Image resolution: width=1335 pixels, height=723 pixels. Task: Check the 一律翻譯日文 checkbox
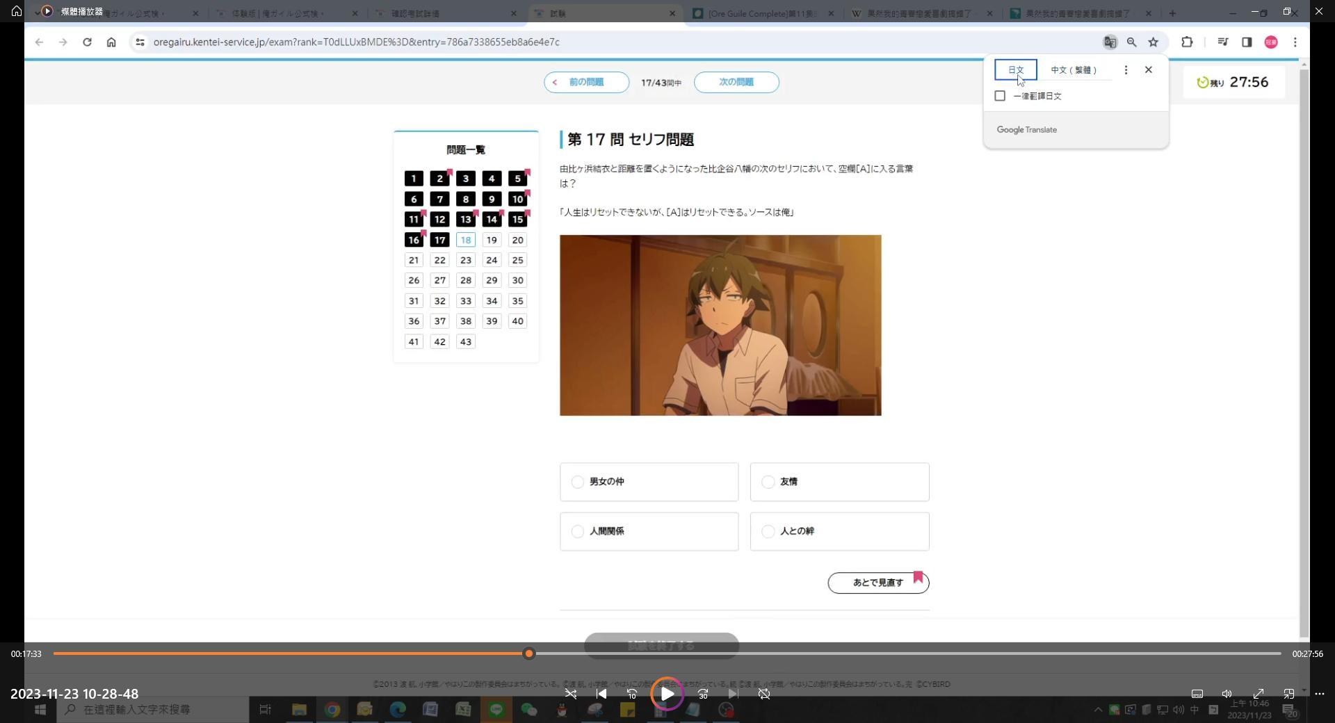tap(1000, 96)
